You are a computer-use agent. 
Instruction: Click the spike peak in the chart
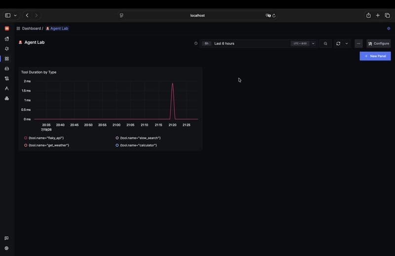point(172,83)
